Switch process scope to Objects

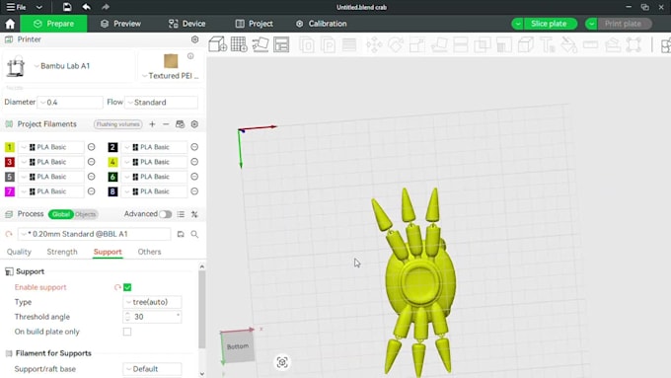tap(85, 214)
